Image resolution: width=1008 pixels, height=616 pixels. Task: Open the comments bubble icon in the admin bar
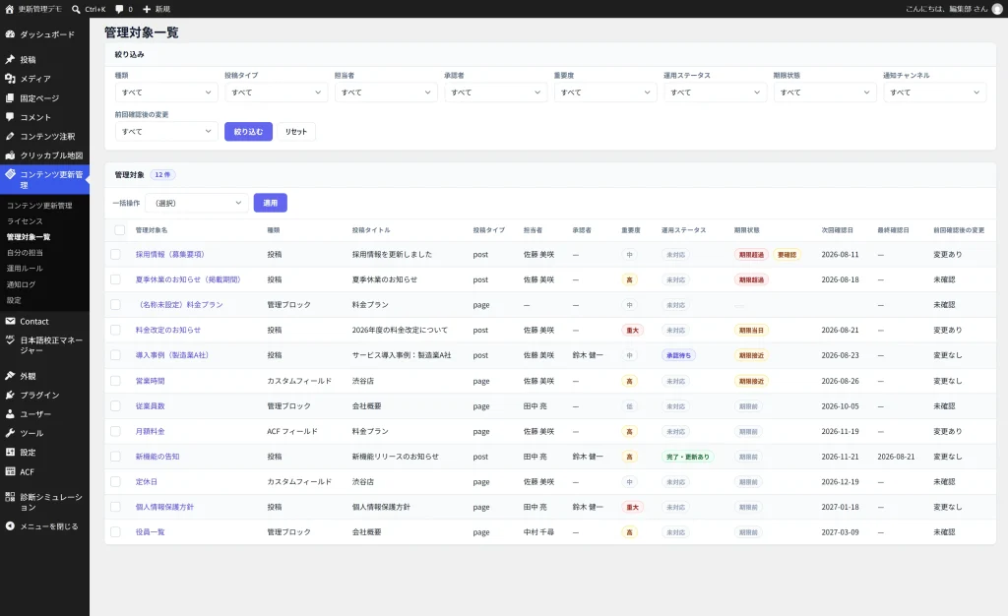pyautogui.click(x=119, y=9)
